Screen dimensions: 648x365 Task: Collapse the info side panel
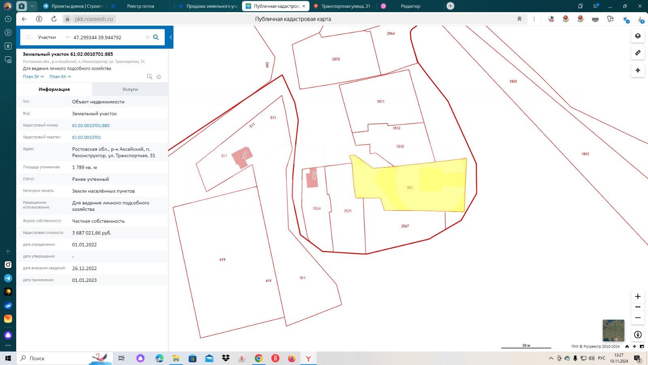171,37
